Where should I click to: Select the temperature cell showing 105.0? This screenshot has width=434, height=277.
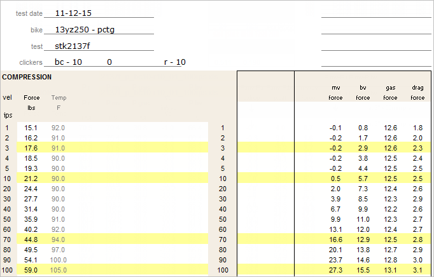click(58, 270)
